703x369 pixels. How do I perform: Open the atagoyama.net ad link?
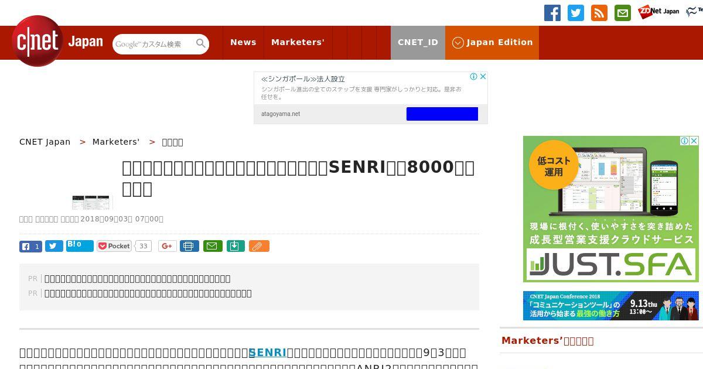[x=281, y=114]
